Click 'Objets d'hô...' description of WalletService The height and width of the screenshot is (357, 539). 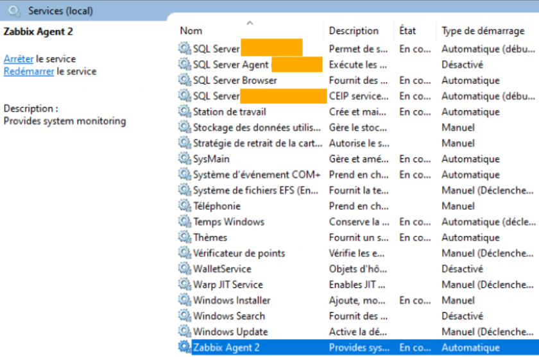click(358, 269)
